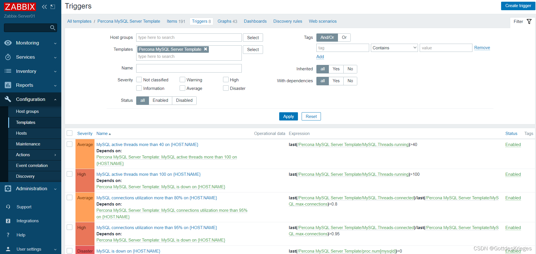This screenshot has height=254, width=536.
Task: Click the Name filter input field
Action: pyautogui.click(x=189, y=68)
